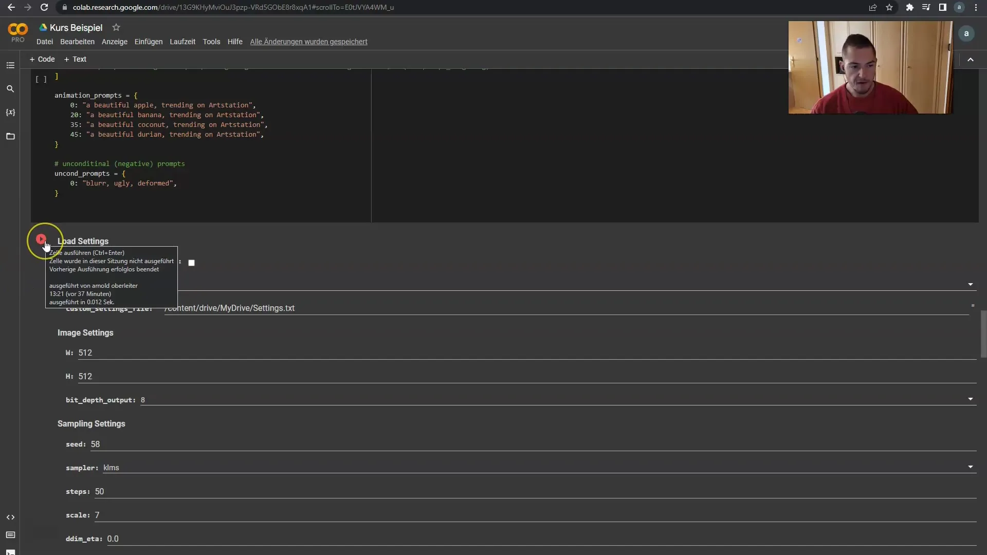Click the bit_depth_output value 8
This screenshot has height=555, width=987.
tap(143, 400)
